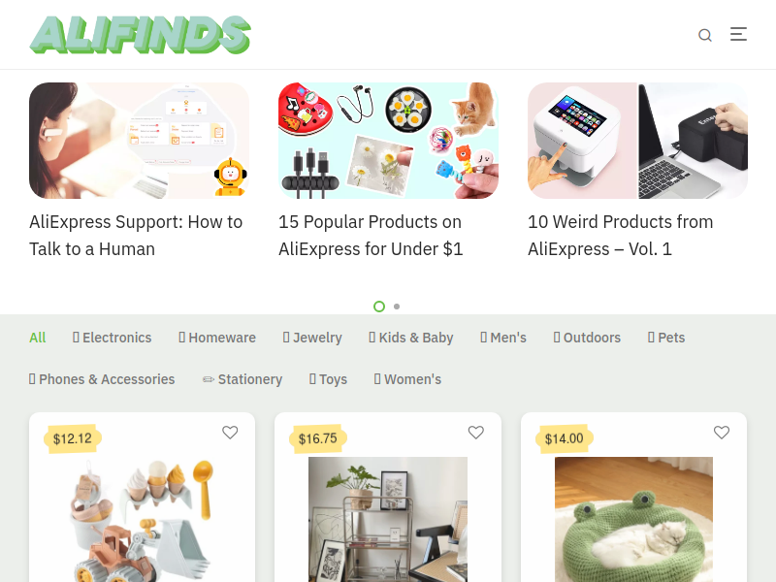Go to first carousel slide dot

click(379, 307)
